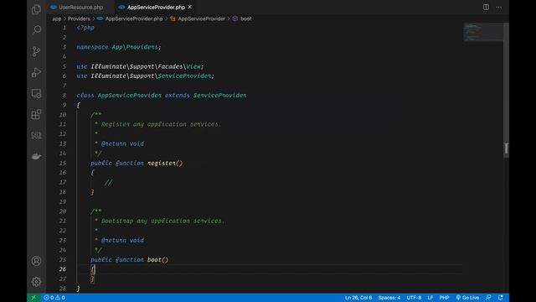Open Remote Explorer view

[x=36, y=93]
